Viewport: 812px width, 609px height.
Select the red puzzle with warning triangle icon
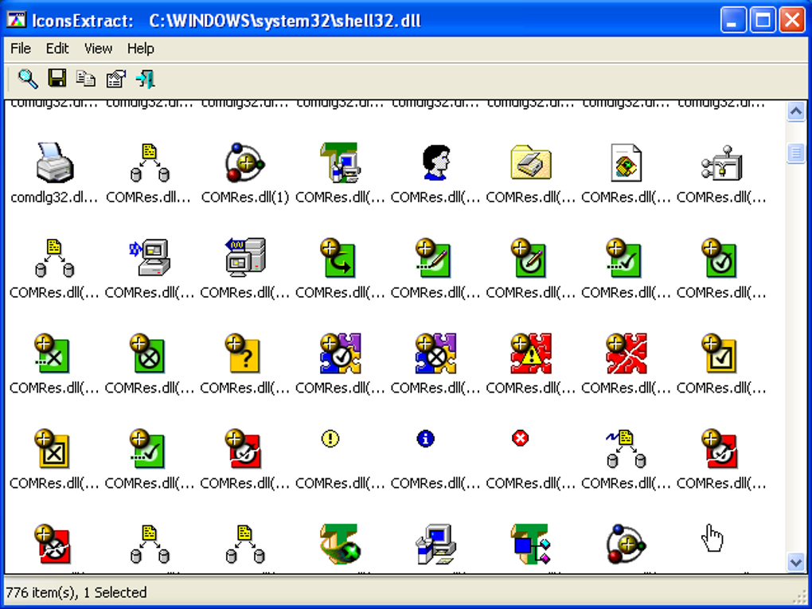pos(531,353)
